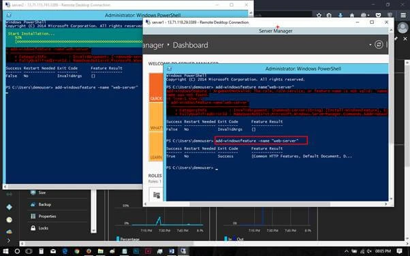Launch Firefox from the taskbar
Screen dimensions: 410x256
coord(89,251)
